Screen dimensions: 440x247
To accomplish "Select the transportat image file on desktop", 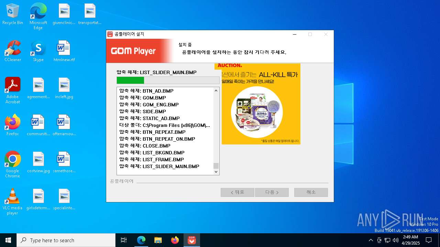I will [90, 14].
